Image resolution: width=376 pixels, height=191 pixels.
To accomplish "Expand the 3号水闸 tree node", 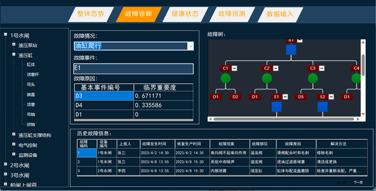I will (x=5, y=174).
